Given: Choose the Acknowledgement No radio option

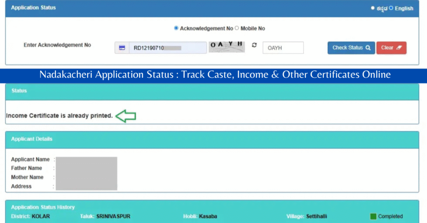Looking at the screenshot, I should pyautogui.click(x=176, y=28).
